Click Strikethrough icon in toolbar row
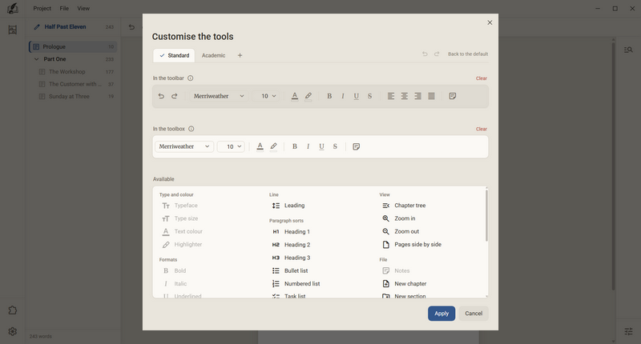 [x=369, y=96]
